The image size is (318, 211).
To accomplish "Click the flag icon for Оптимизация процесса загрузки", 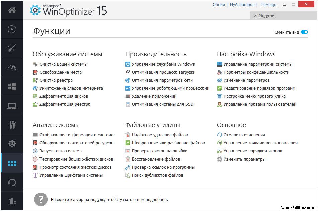I will coord(128,72).
